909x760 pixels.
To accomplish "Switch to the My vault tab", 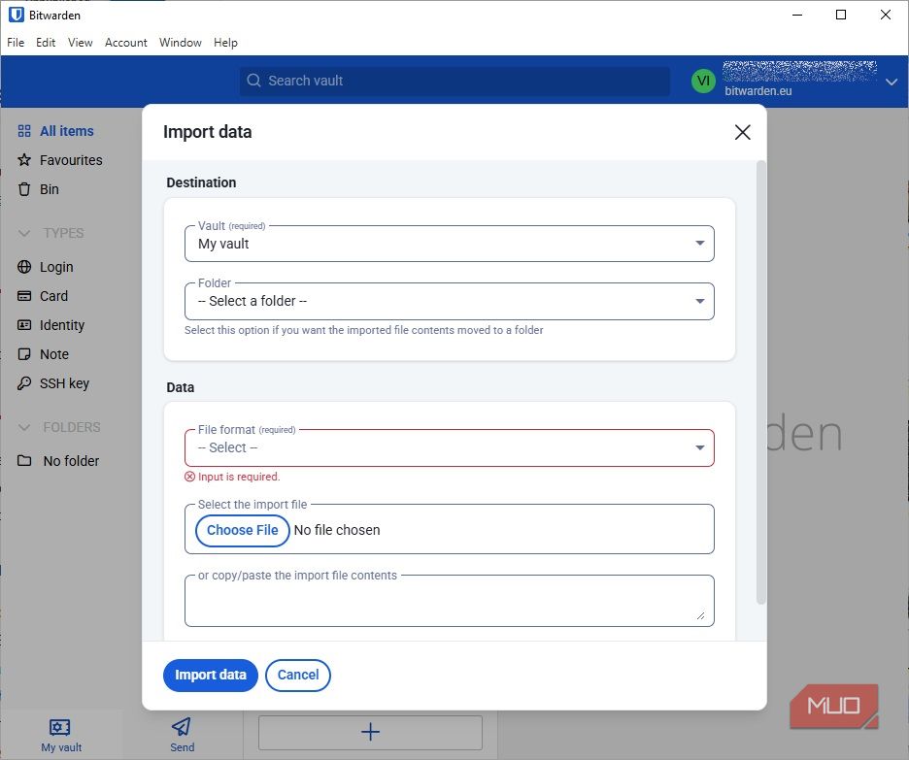I will point(61,736).
